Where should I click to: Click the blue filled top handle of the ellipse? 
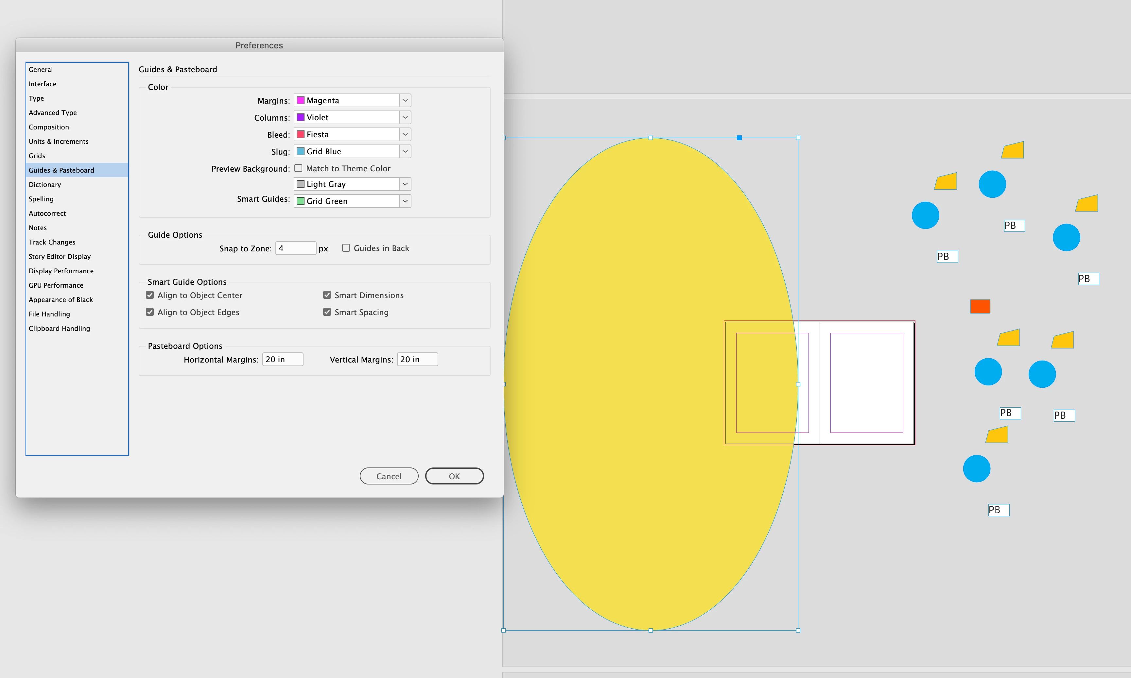click(x=739, y=138)
